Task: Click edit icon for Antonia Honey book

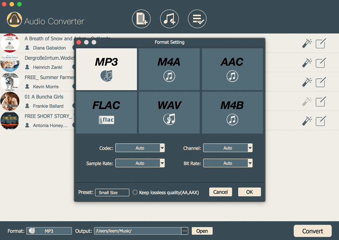Action: pyautogui.click(x=321, y=121)
